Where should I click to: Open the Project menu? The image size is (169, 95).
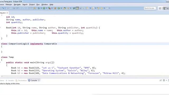(x=32, y=4)
